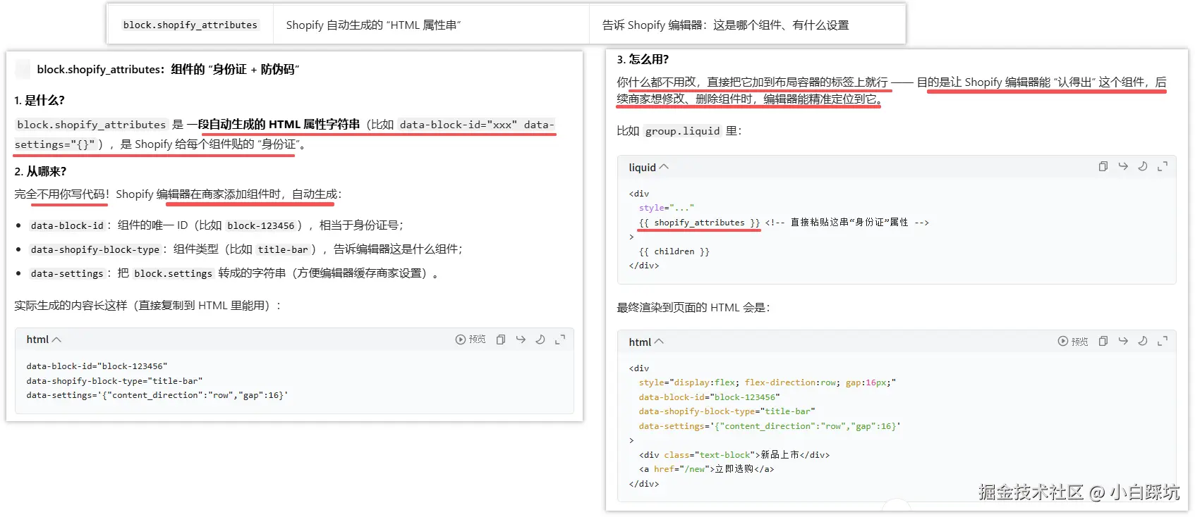This screenshot has height=517, width=1195.
Task: Click '{{ children }}' line in liquid code
Action: (x=674, y=251)
